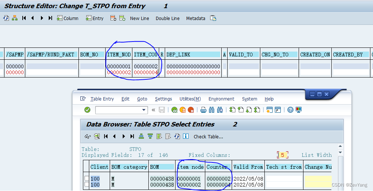373x191 pixels.
Task: Collapse the command field with double chevron
Action: click(154, 110)
